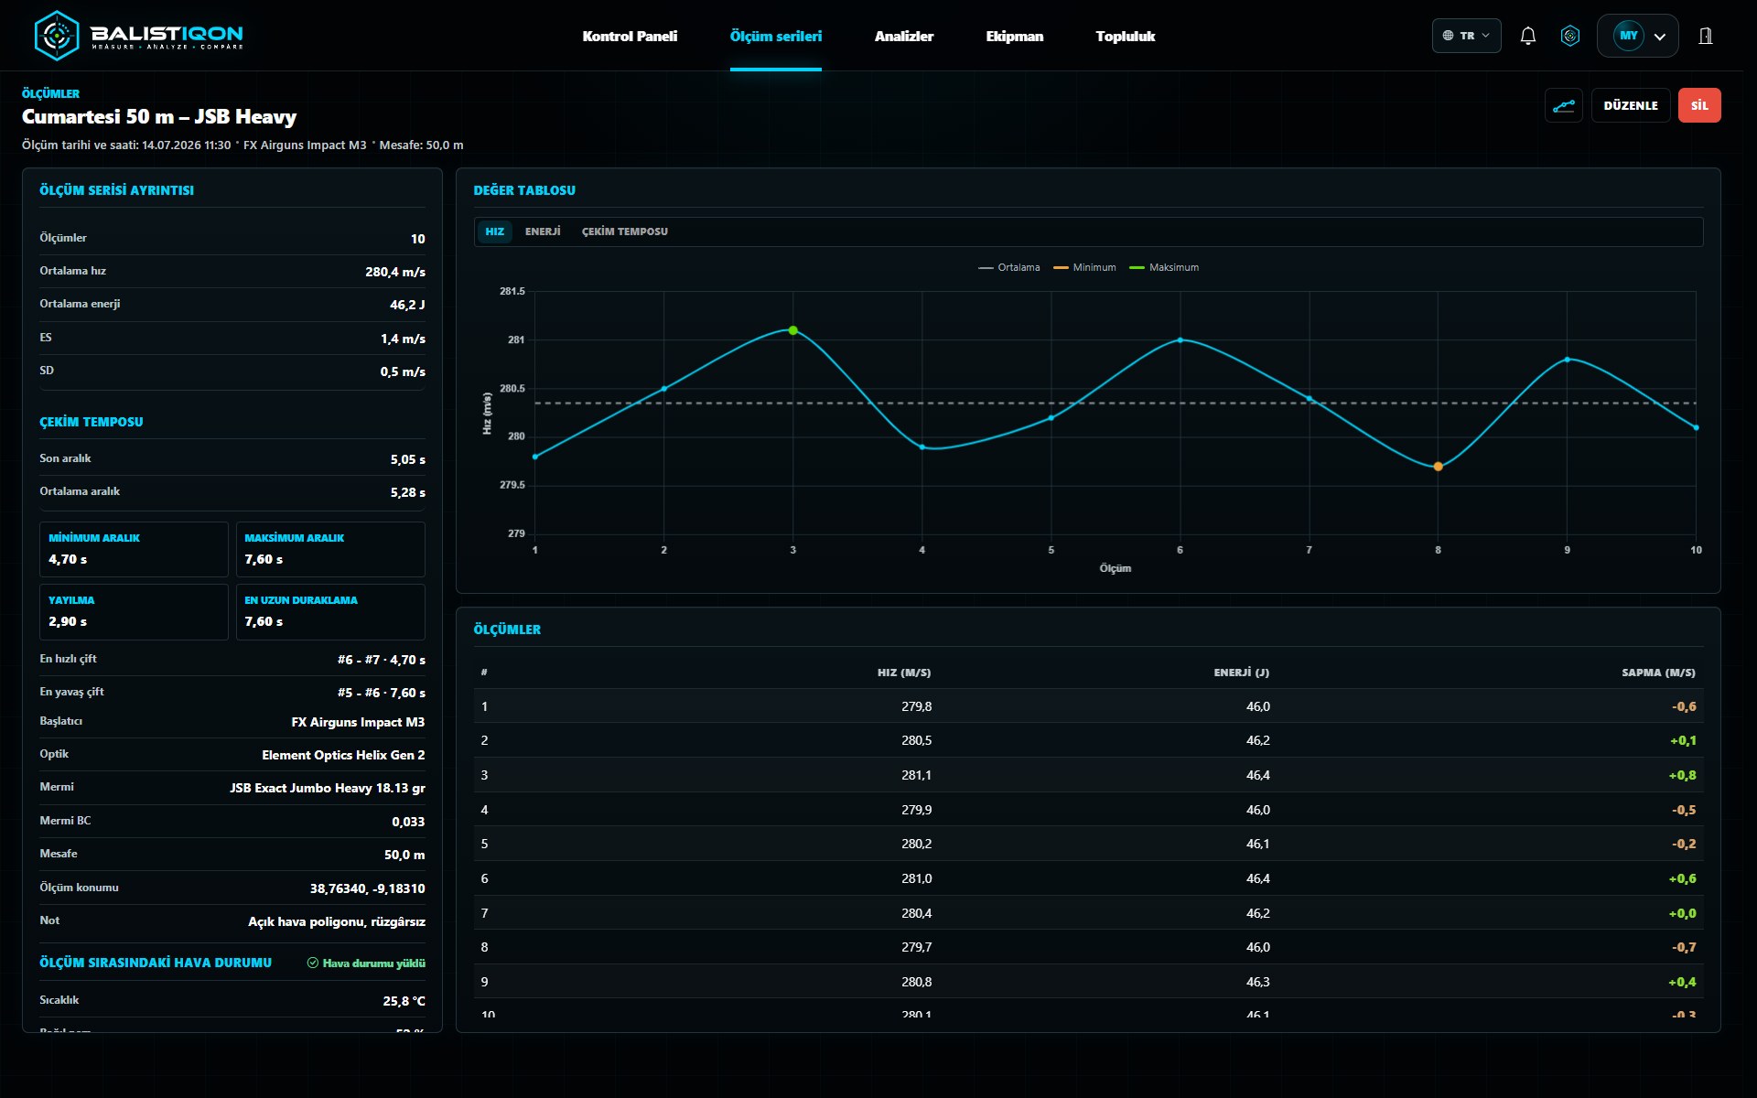Follow the Ölçümler breadcrumb link

click(50, 93)
